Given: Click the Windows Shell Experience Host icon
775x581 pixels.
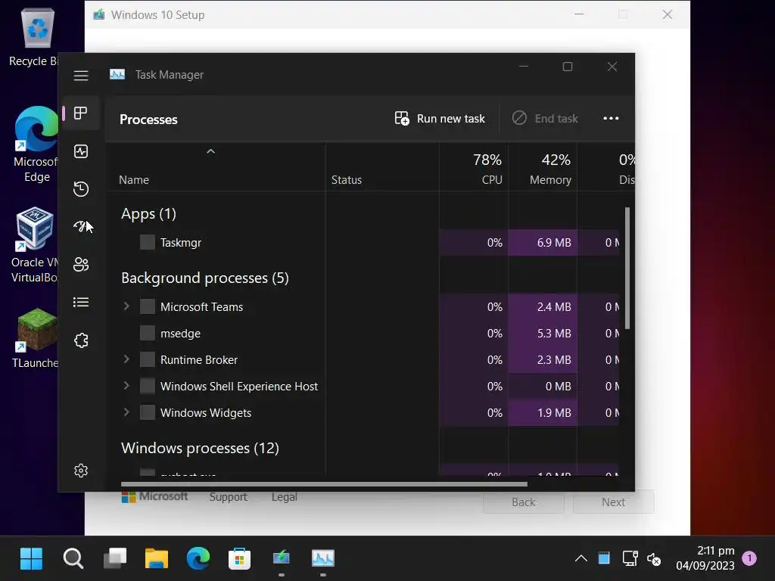Looking at the screenshot, I should pyautogui.click(x=148, y=386).
